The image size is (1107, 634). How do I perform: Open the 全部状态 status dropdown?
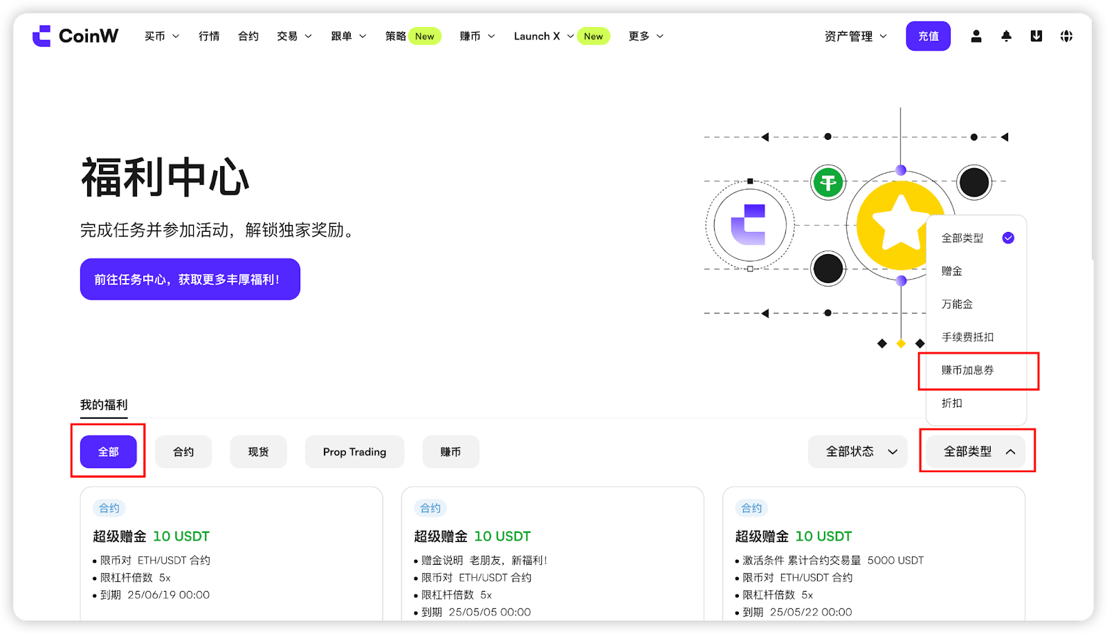tap(858, 452)
